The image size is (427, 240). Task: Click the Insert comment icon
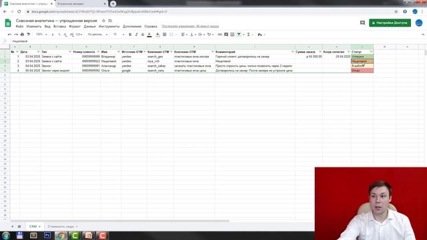[226, 35]
